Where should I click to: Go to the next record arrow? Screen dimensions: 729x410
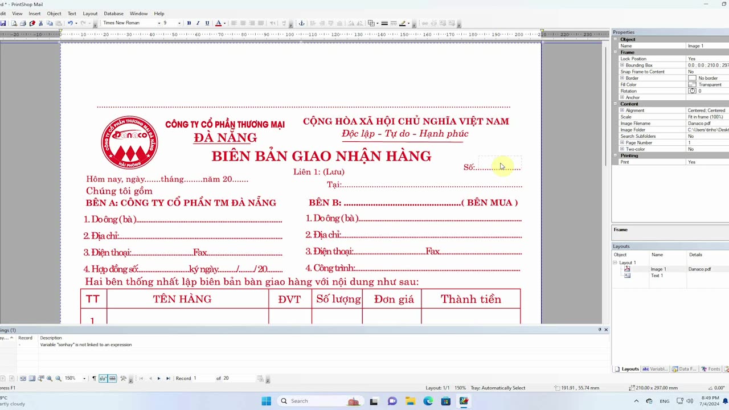pyautogui.click(x=159, y=379)
